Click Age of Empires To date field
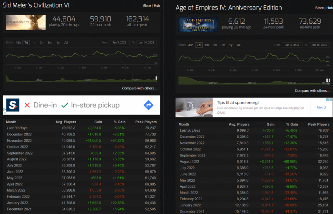Screen dimensions: 333x214 coord(319,45)
